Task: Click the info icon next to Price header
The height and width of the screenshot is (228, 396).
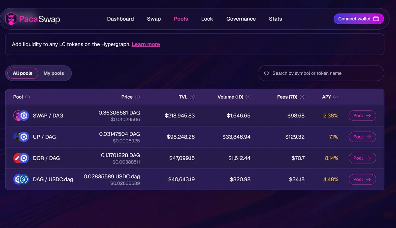Action: click(137, 97)
